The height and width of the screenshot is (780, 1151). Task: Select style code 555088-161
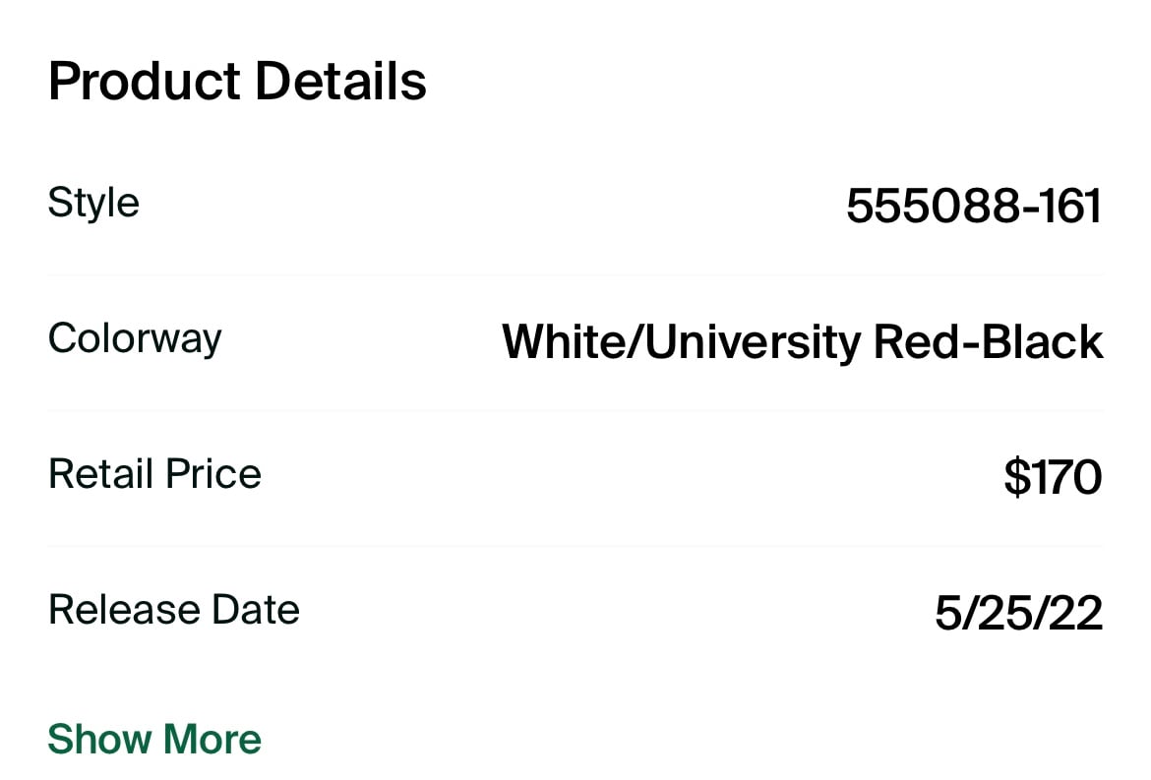[973, 206]
